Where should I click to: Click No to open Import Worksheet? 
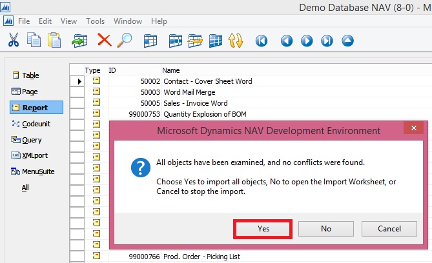pos(326,228)
